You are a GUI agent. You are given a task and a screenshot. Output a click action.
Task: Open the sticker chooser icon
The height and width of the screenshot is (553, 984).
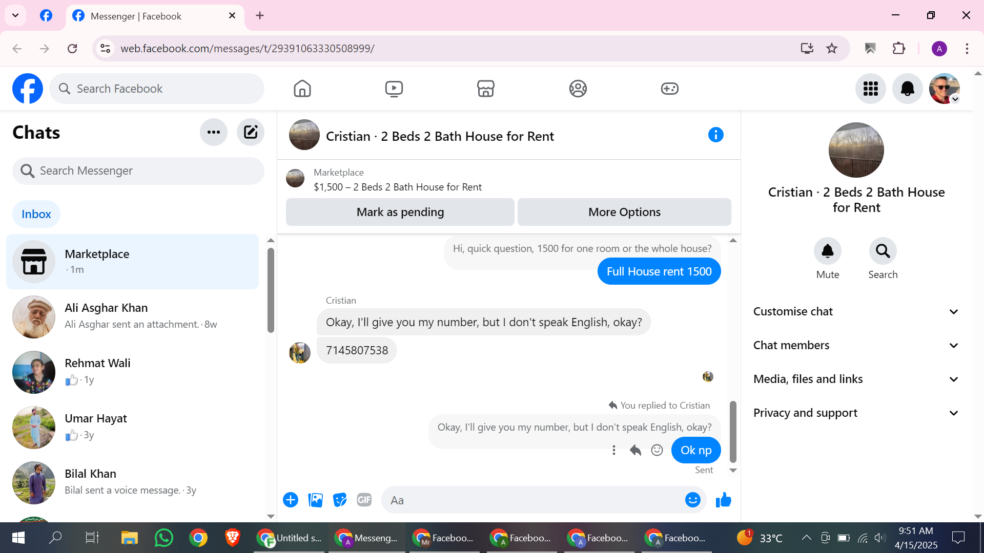[x=340, y=500]
